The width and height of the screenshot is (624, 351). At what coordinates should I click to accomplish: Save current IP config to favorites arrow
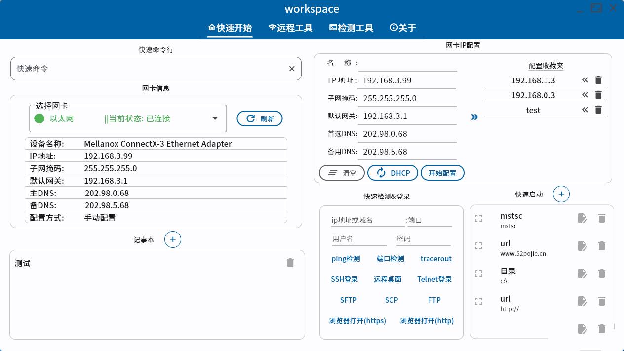[474, 117]
